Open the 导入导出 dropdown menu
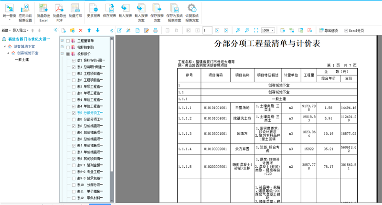This screenshot has width=382, height=205. click(x=21, y=31)
